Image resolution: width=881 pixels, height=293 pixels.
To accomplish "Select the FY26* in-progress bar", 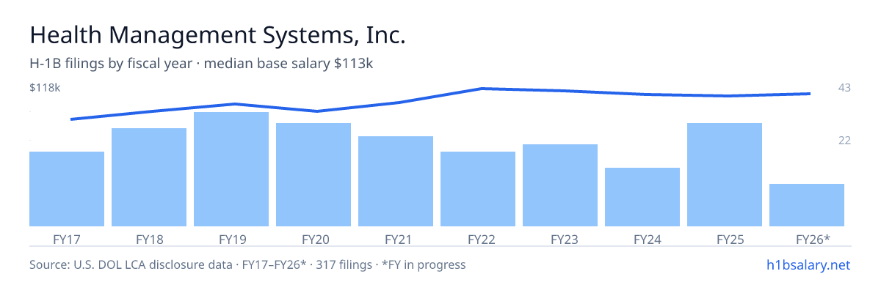I will pos(807,205).
